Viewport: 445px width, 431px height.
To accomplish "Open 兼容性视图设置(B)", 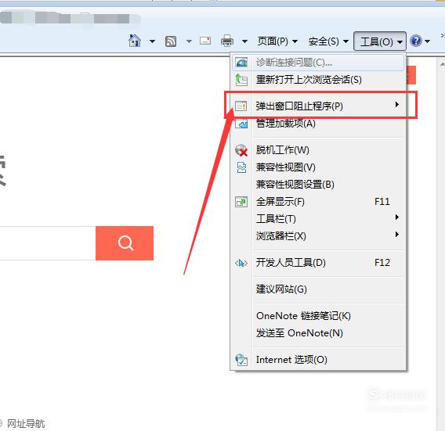I will (x=318, y=185).
